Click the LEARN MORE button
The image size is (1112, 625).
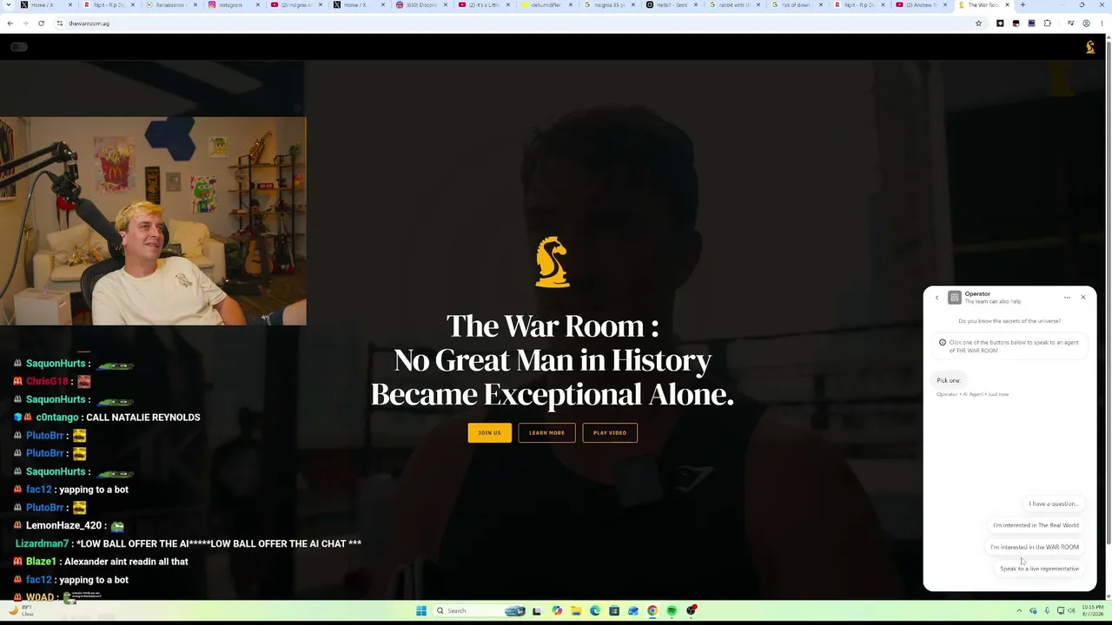546,432
